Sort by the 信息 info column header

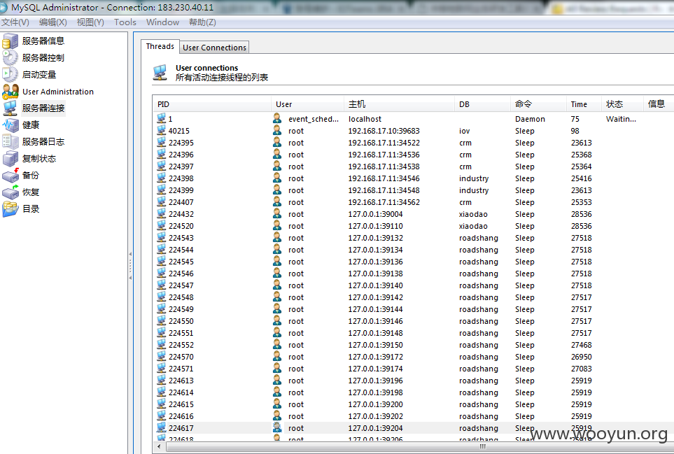659,104
